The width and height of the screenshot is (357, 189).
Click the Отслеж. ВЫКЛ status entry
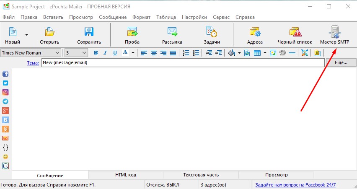click(x=163, y=185)
